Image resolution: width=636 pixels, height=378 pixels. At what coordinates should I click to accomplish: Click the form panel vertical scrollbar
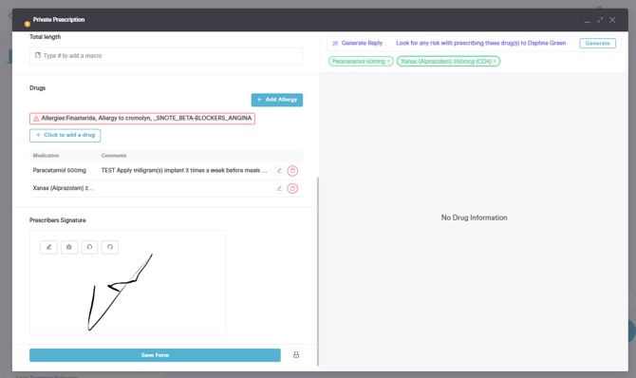click(318, 272)
